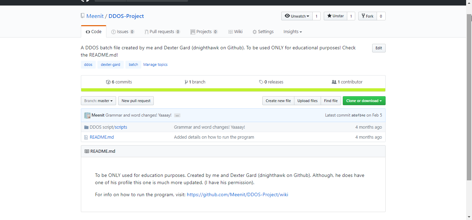Switch to the Code tab

[94, 31]
